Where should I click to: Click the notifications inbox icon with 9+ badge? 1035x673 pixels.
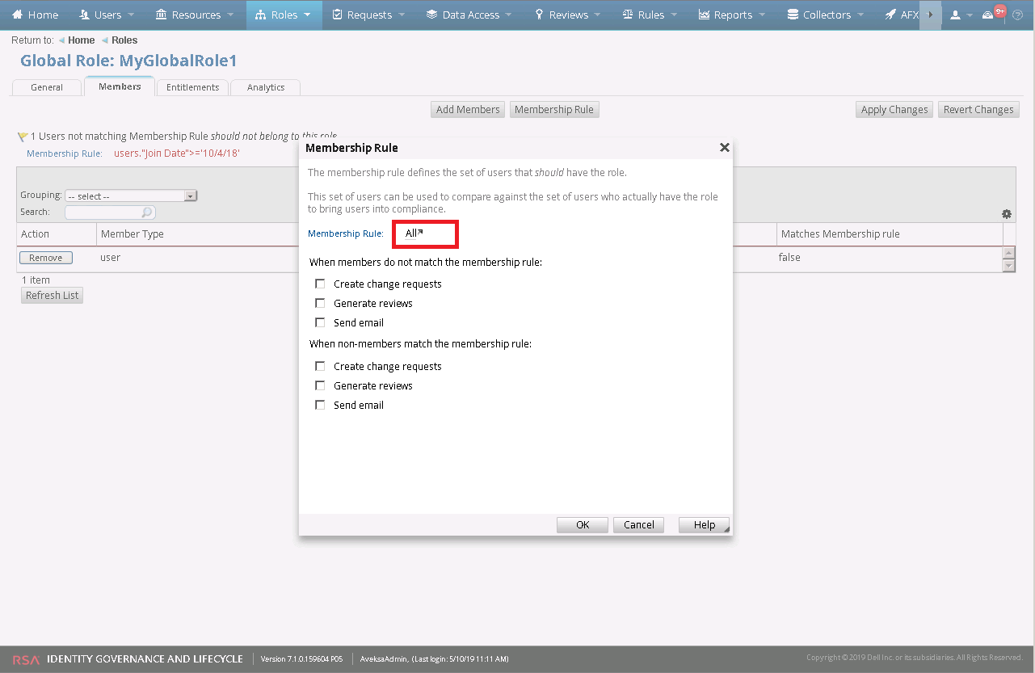tap(988, 15)
